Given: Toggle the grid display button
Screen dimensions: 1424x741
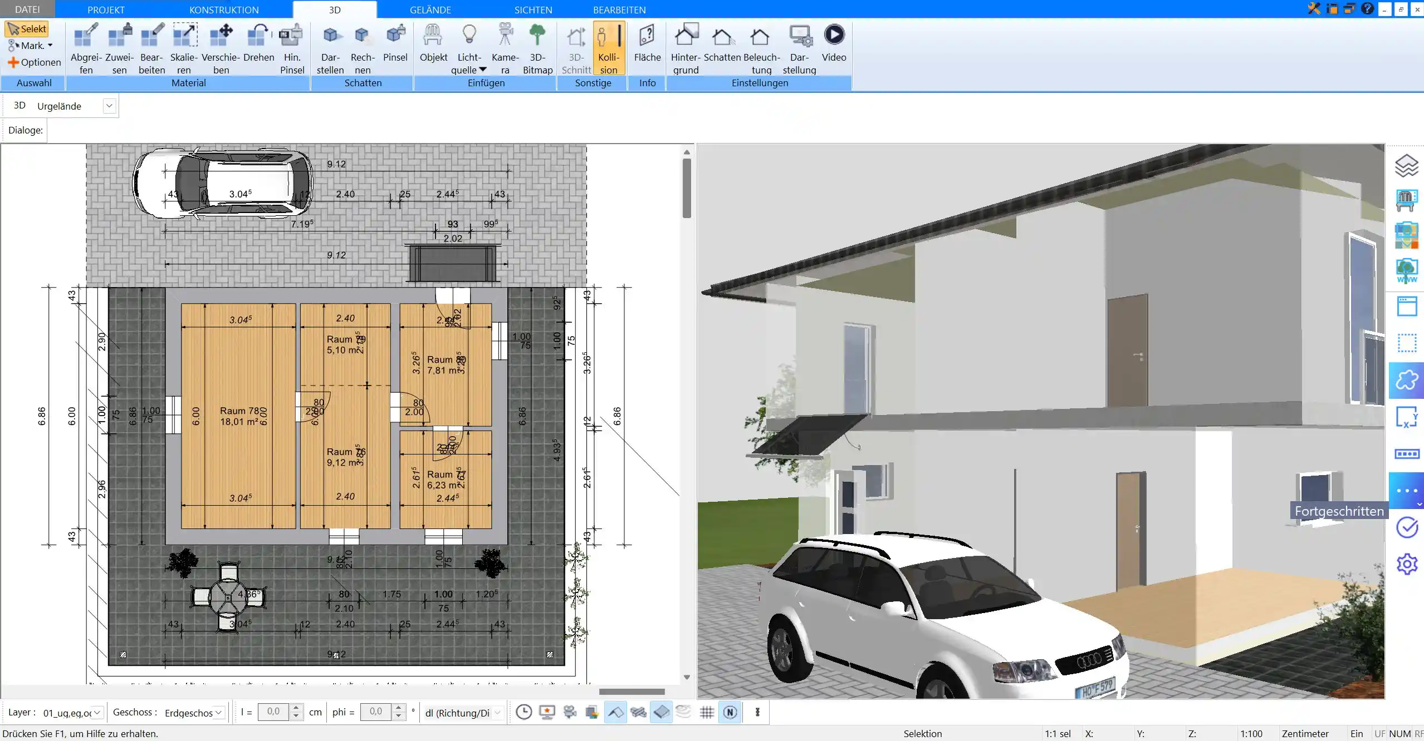Looking at the screenshot, I should pyautogui.click(x=707, y=712).
